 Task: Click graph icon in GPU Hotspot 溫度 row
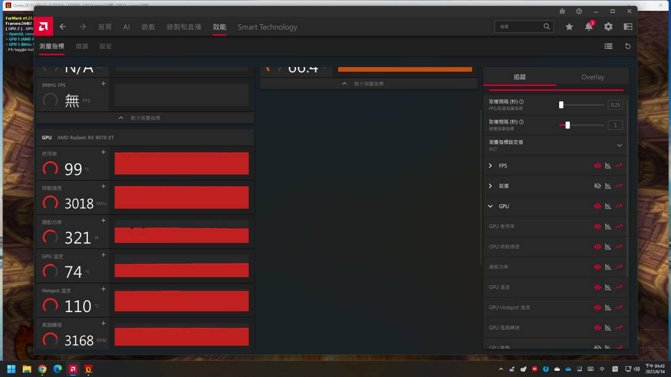tap(608, 307)
